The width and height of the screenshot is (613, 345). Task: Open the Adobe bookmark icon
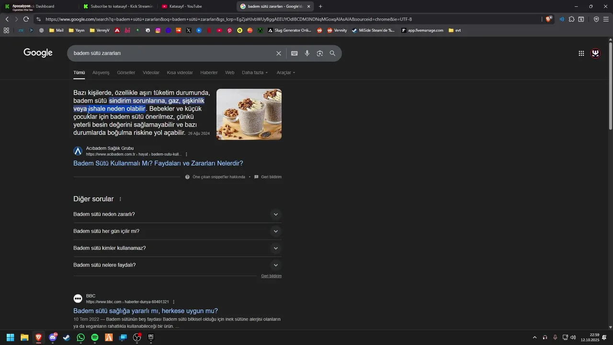[117, 30]
